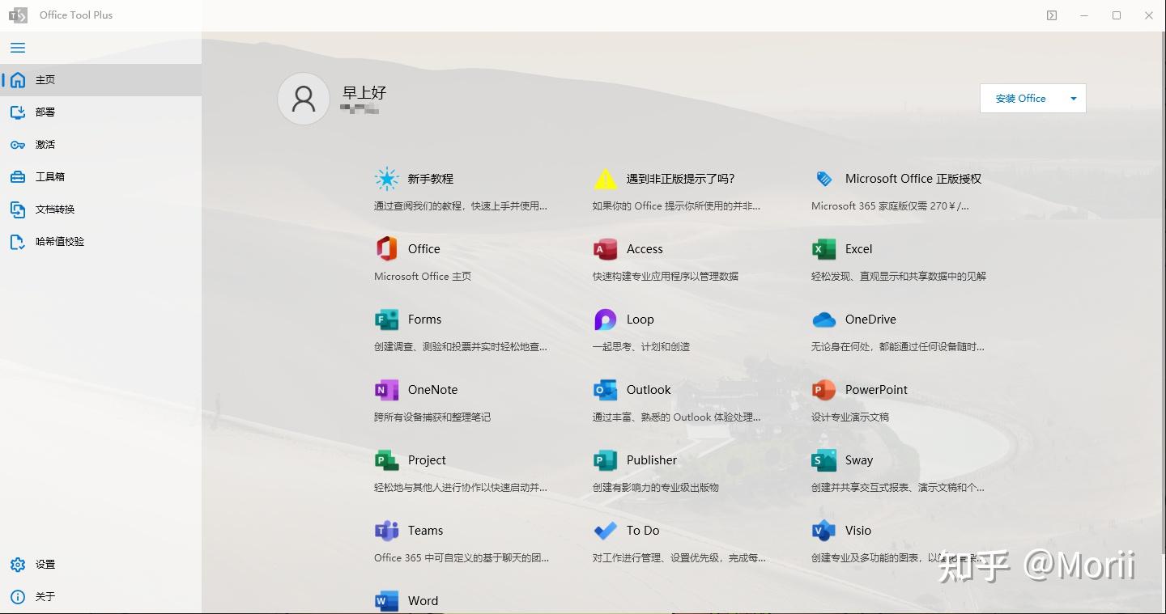Click the 早上好 greeting text

[x=364, y=93]
